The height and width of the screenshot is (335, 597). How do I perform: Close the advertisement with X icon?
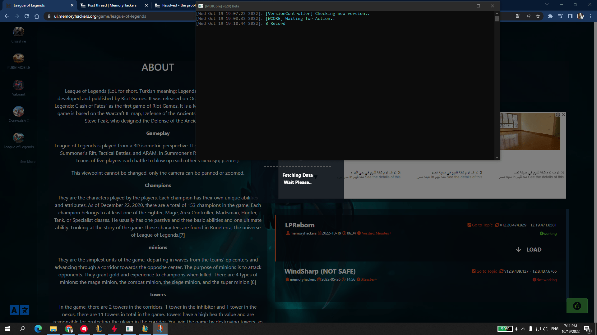[563, 114]
